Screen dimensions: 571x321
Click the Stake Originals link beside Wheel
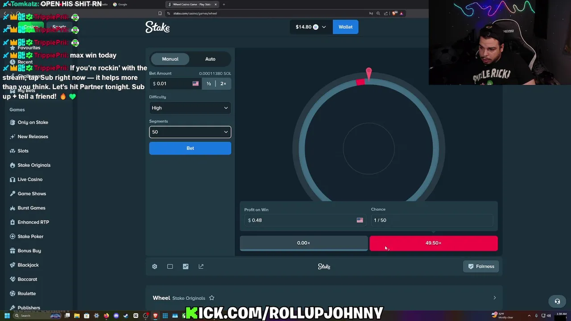point(189,298)
